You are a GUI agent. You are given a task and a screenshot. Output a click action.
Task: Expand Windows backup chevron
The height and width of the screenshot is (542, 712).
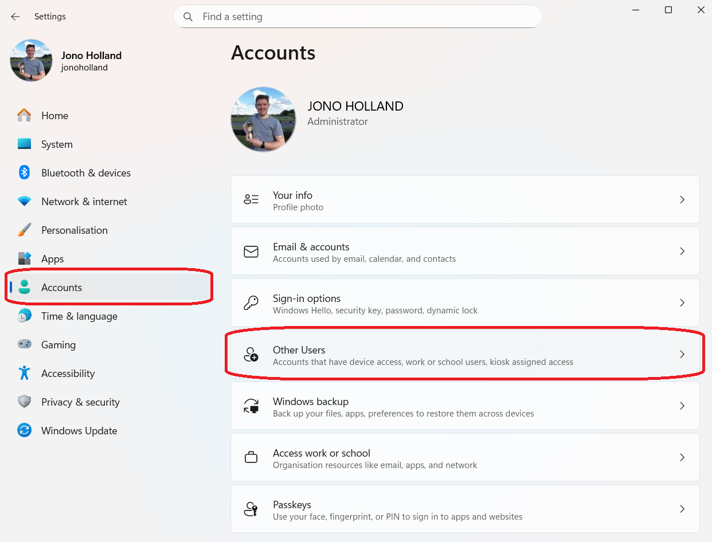click(682, 406)
